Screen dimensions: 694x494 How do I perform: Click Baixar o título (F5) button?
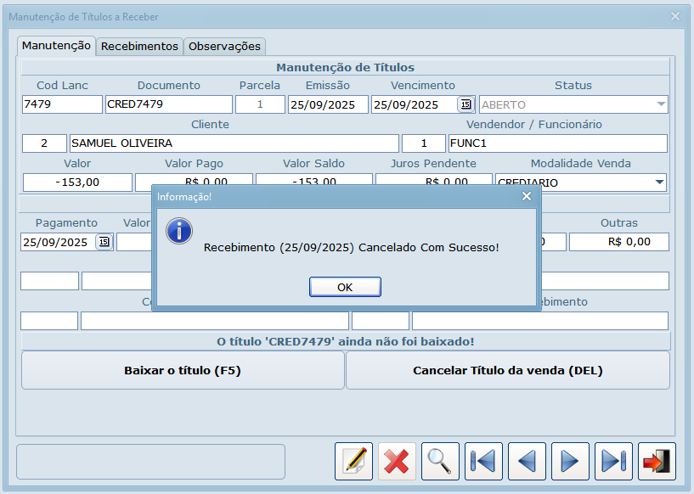183,370
